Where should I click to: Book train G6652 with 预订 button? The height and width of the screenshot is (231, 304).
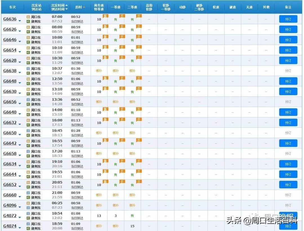point(288,185)
